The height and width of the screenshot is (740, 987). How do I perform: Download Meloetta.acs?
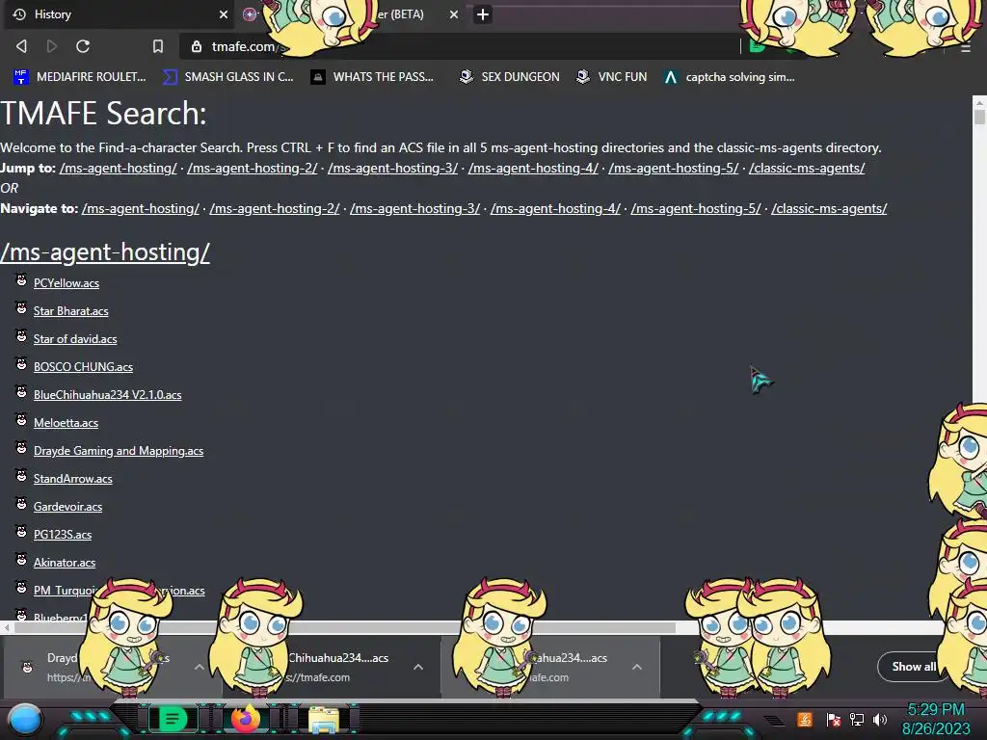click(x=66, y=423)
